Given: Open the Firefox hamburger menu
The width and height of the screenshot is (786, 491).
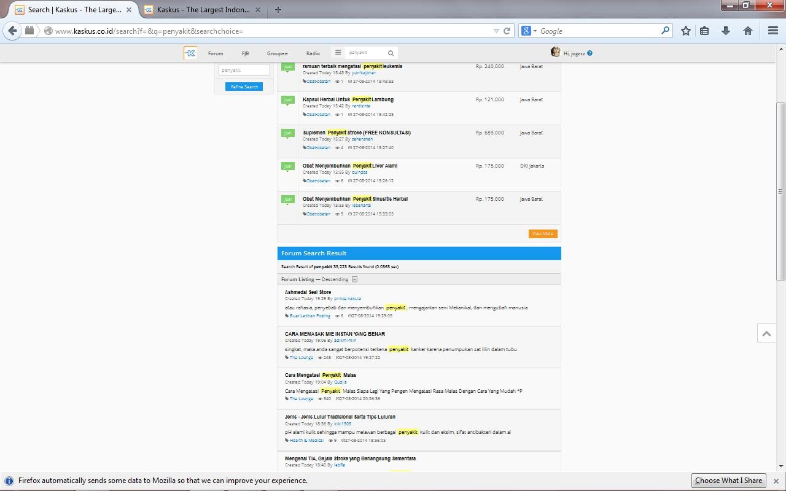Looking at the screenshot, I should click(773, 31).
